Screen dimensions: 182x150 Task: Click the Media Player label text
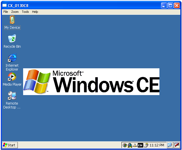12,84
